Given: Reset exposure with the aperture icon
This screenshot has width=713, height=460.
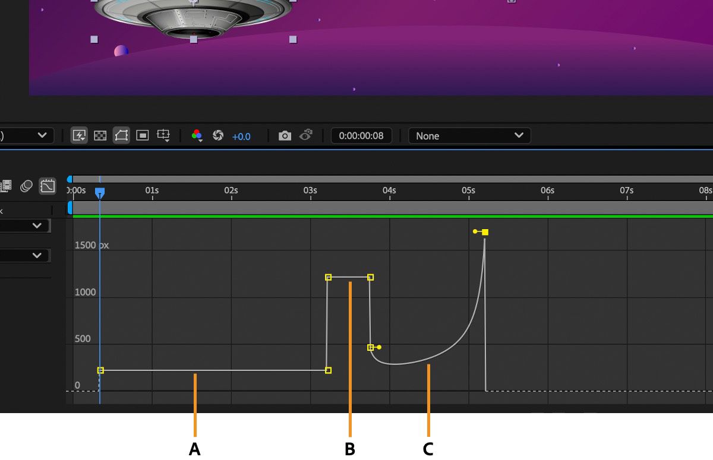Looking at the screenshot, I should point(217,135).
